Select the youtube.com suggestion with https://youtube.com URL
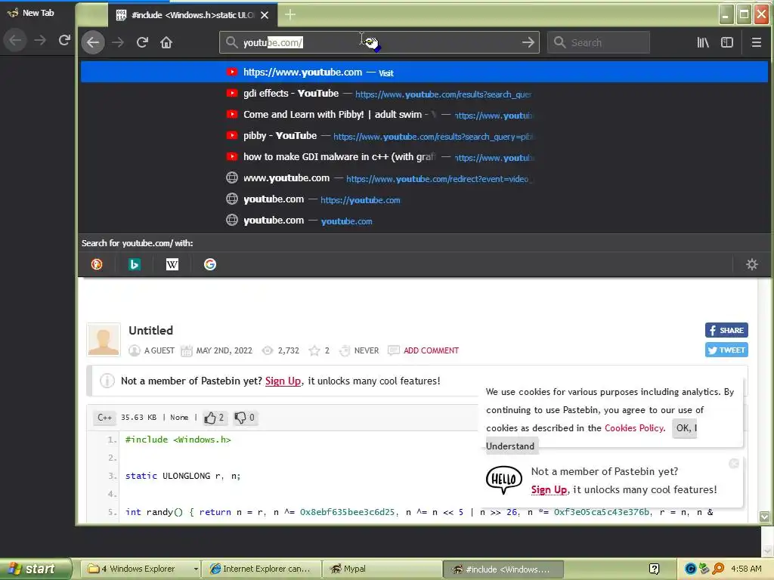Image resolution: width=774 pixels, height=580 pixels. [425, 199]
